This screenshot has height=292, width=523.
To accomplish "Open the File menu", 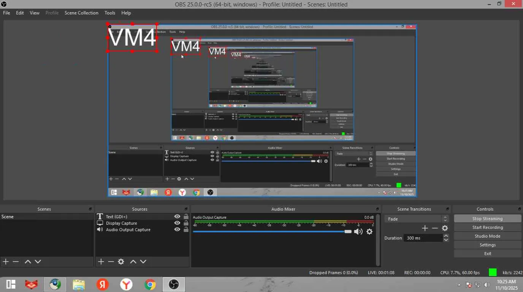I will coord(6,13).
